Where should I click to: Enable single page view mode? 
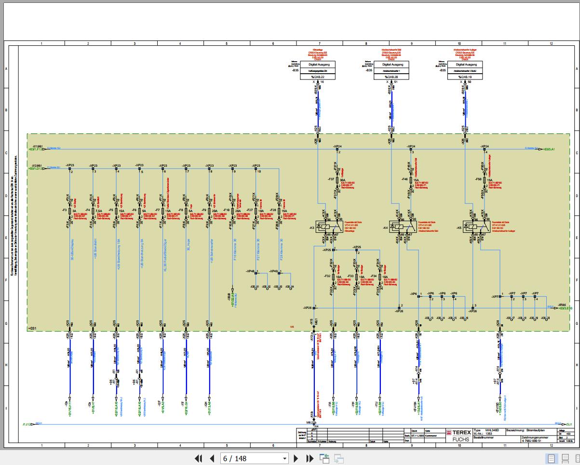[x=552, y=458]
